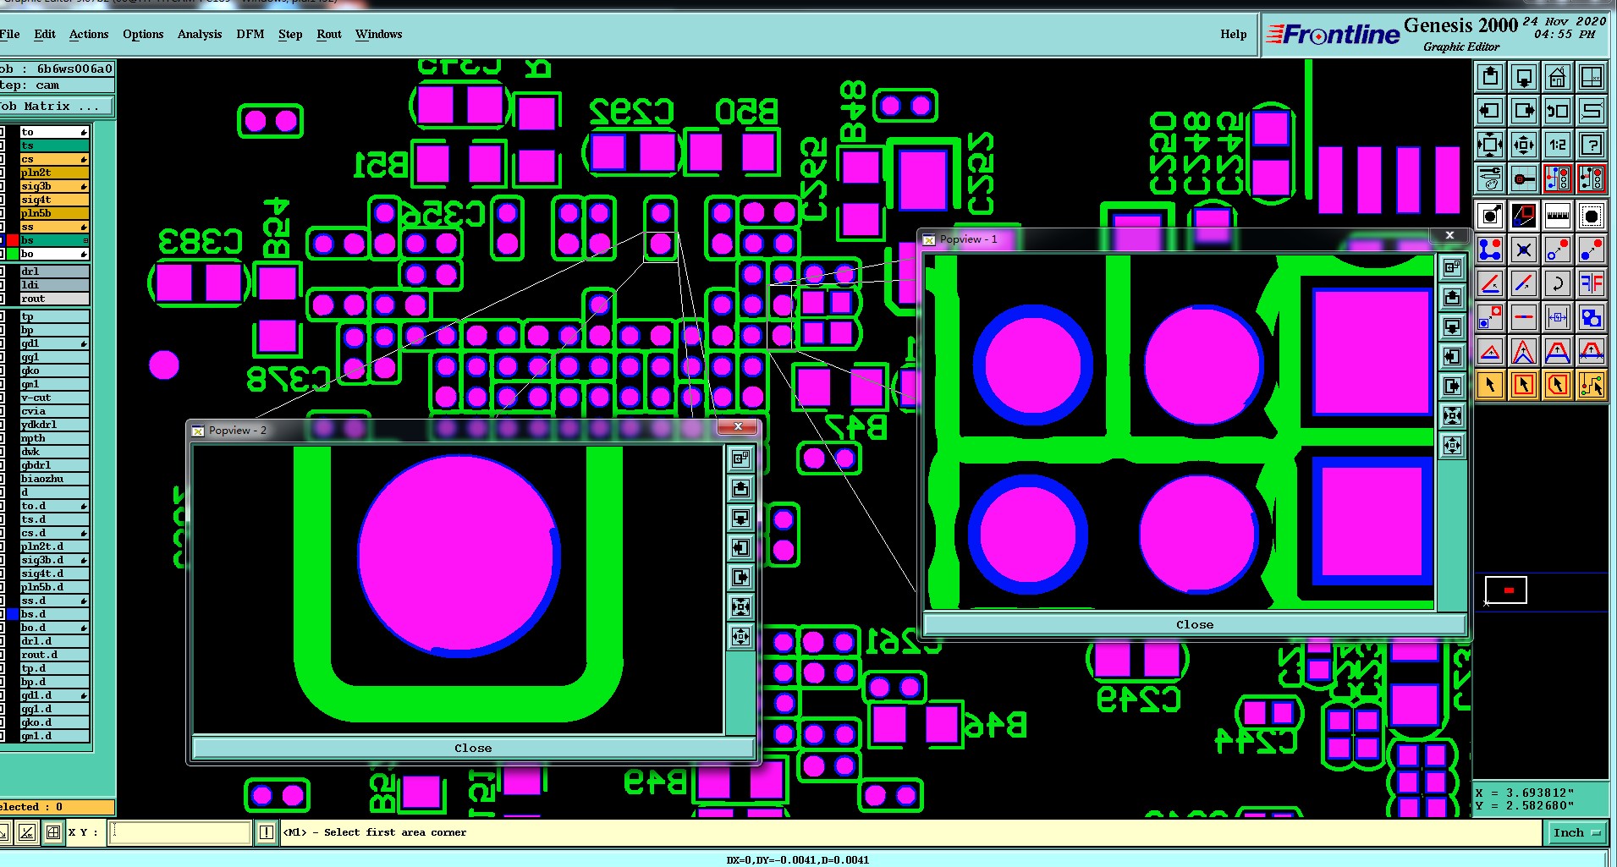The image size is (1617, 867).
Task: Open the Edit menu
Action: tap(45, 34)
